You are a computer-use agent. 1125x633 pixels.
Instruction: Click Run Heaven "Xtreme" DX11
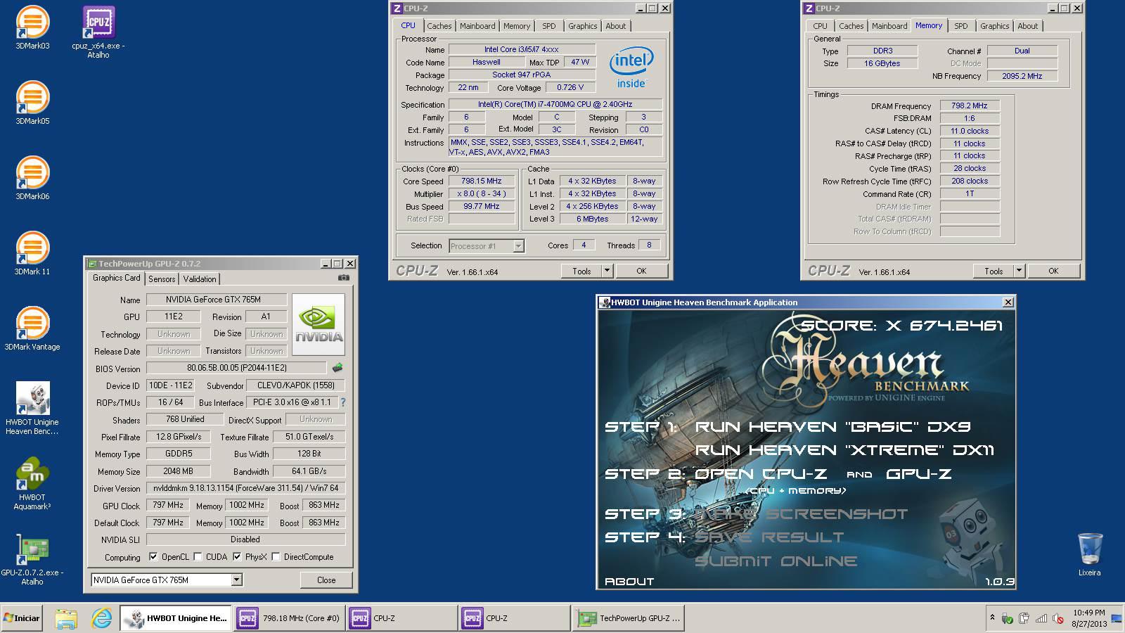coord(844,450)
